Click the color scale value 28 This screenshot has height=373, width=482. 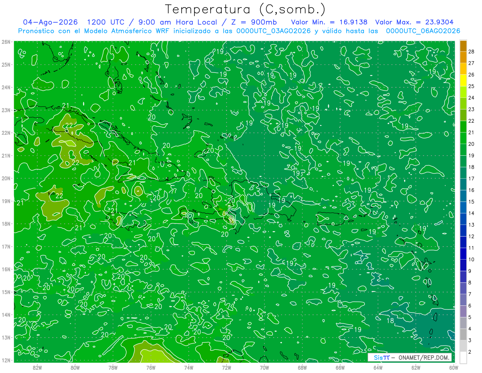[472, 51]
